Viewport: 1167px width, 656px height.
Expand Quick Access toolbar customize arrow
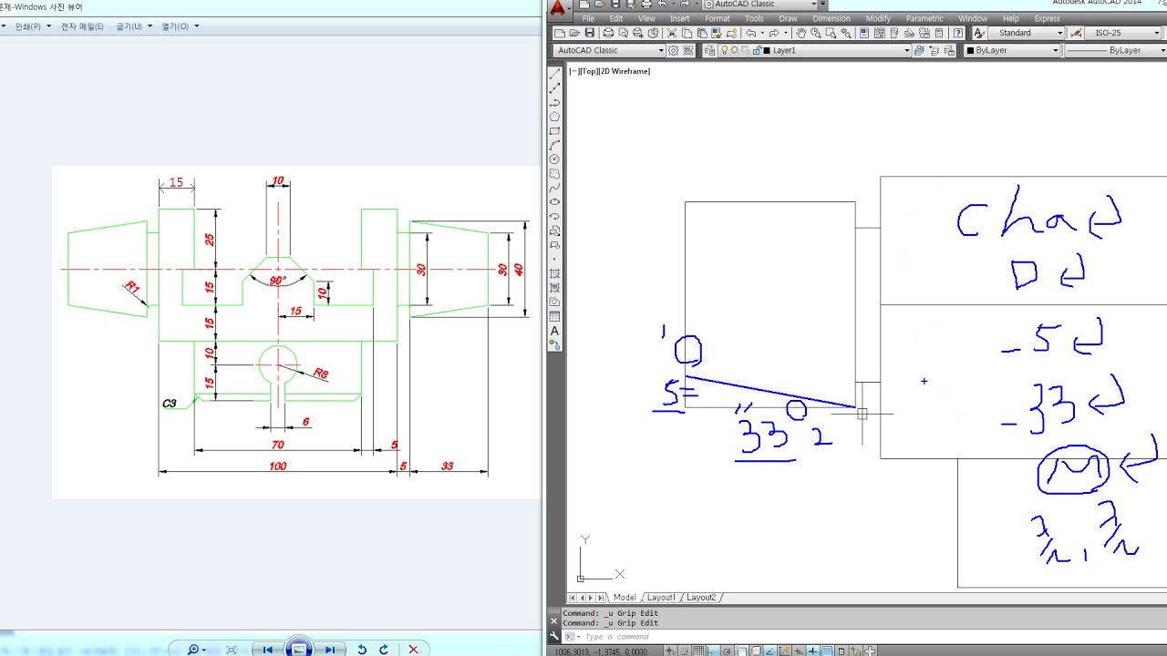pyautogui.click(x=823, y=4)
